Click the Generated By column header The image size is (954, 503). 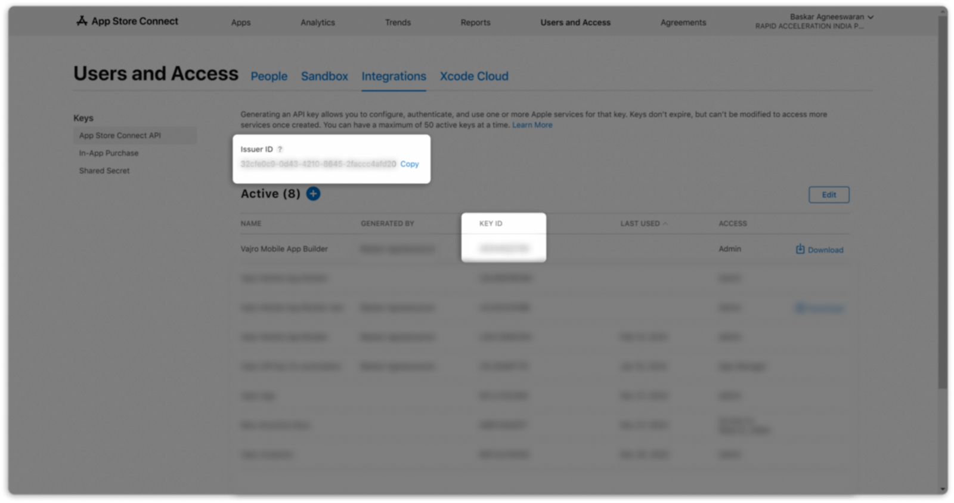click(387, 224)
